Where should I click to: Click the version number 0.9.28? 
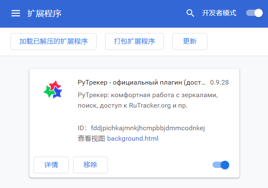(219, 82)
